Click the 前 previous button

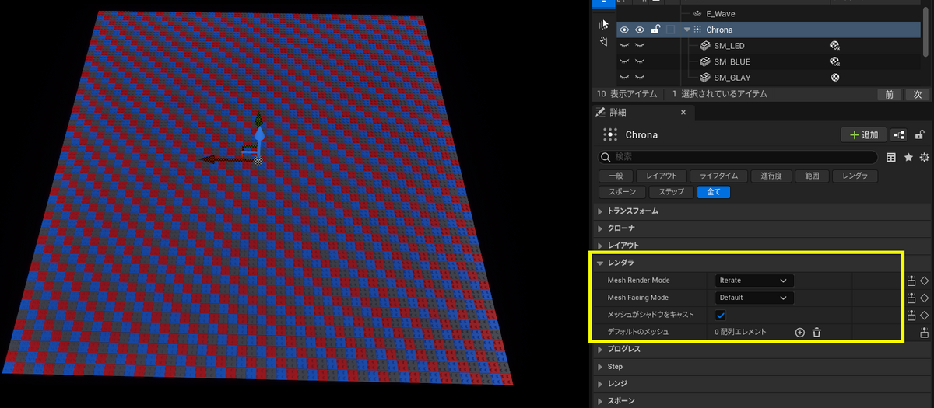pyautogui.click(x=889, y=94)
